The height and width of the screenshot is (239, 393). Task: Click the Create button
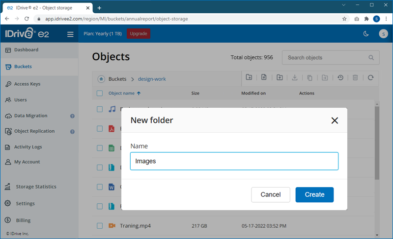point(314,194)
